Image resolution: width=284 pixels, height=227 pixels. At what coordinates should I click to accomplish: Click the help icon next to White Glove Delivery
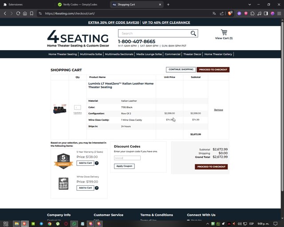pyautogui.click(x=97, y=188)
